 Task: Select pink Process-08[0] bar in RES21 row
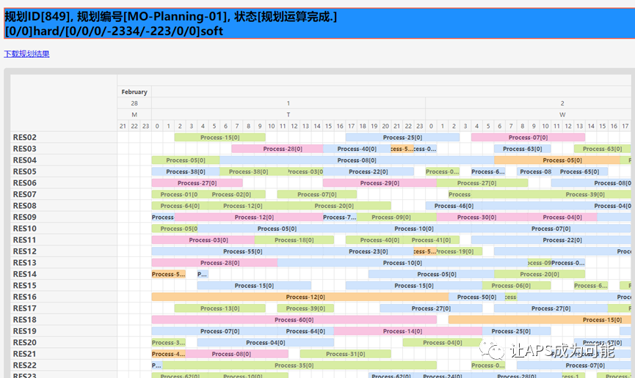pyautogui.click(x=237, y=354)
